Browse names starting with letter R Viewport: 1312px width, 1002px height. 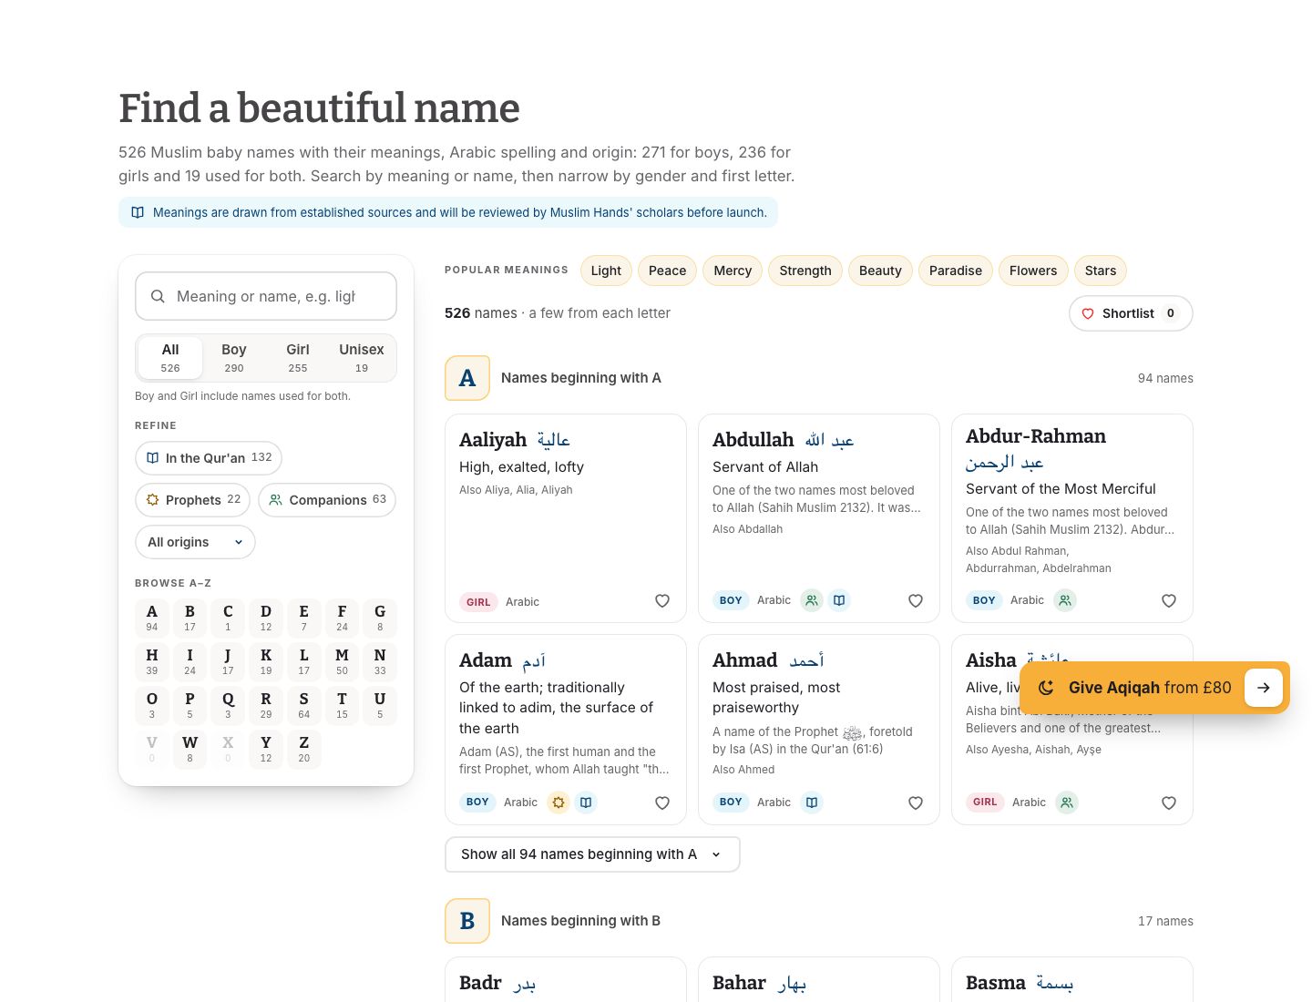[266, 705]
